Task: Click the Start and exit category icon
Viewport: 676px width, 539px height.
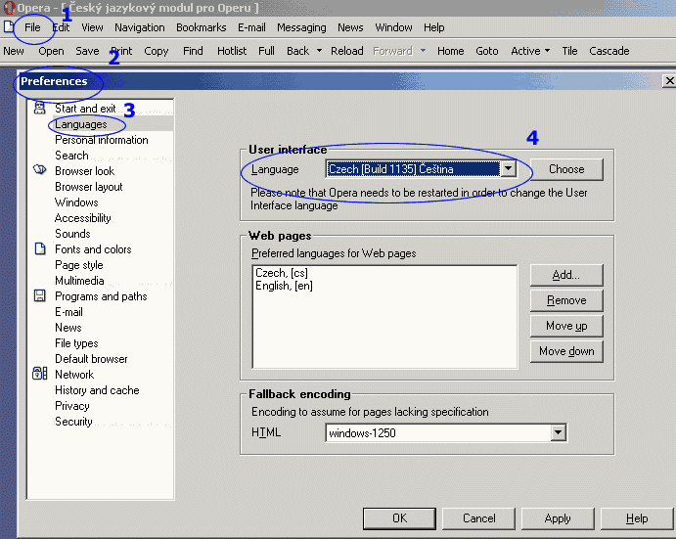Action: [39, 108]
